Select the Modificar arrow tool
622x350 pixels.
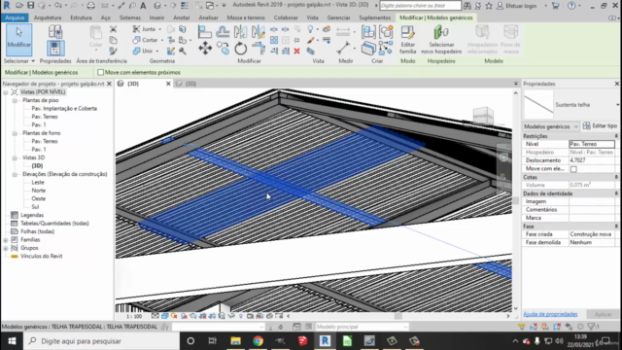coord(18,40)
